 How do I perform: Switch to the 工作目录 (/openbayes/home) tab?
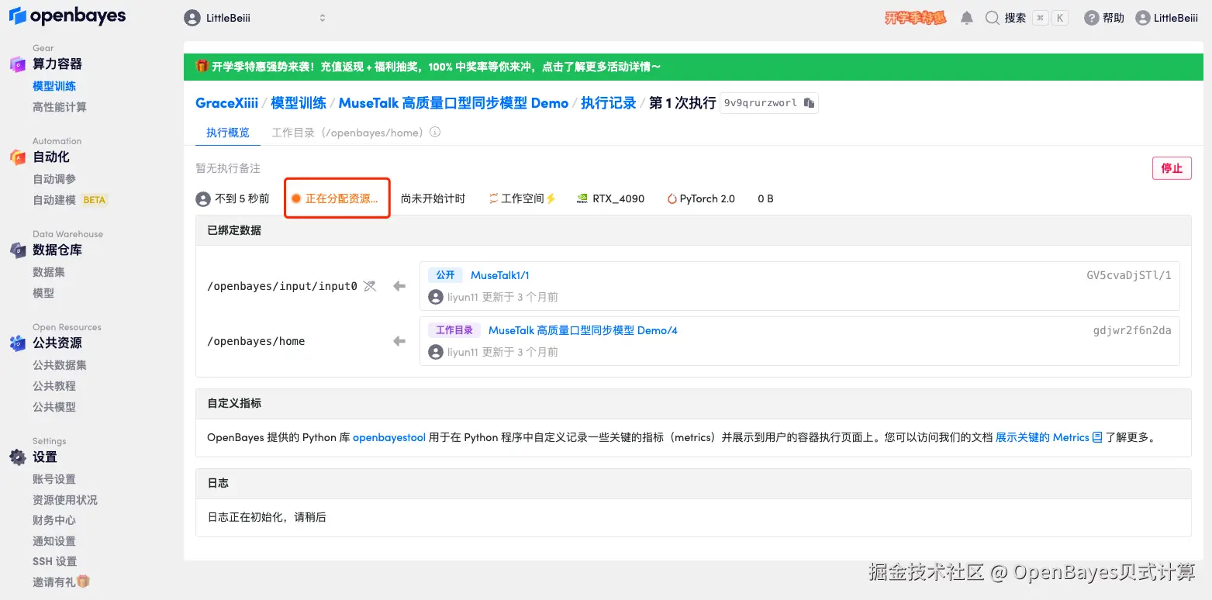(x=348, y=133)
